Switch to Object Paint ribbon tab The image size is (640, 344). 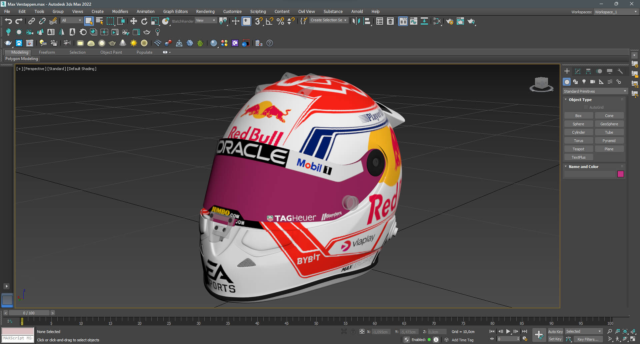coord(111,52)
